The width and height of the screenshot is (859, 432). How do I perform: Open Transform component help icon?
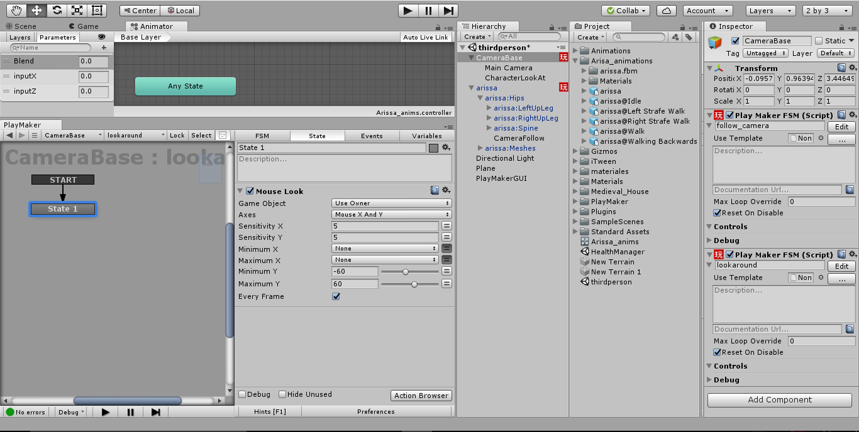tap(841, 68)
